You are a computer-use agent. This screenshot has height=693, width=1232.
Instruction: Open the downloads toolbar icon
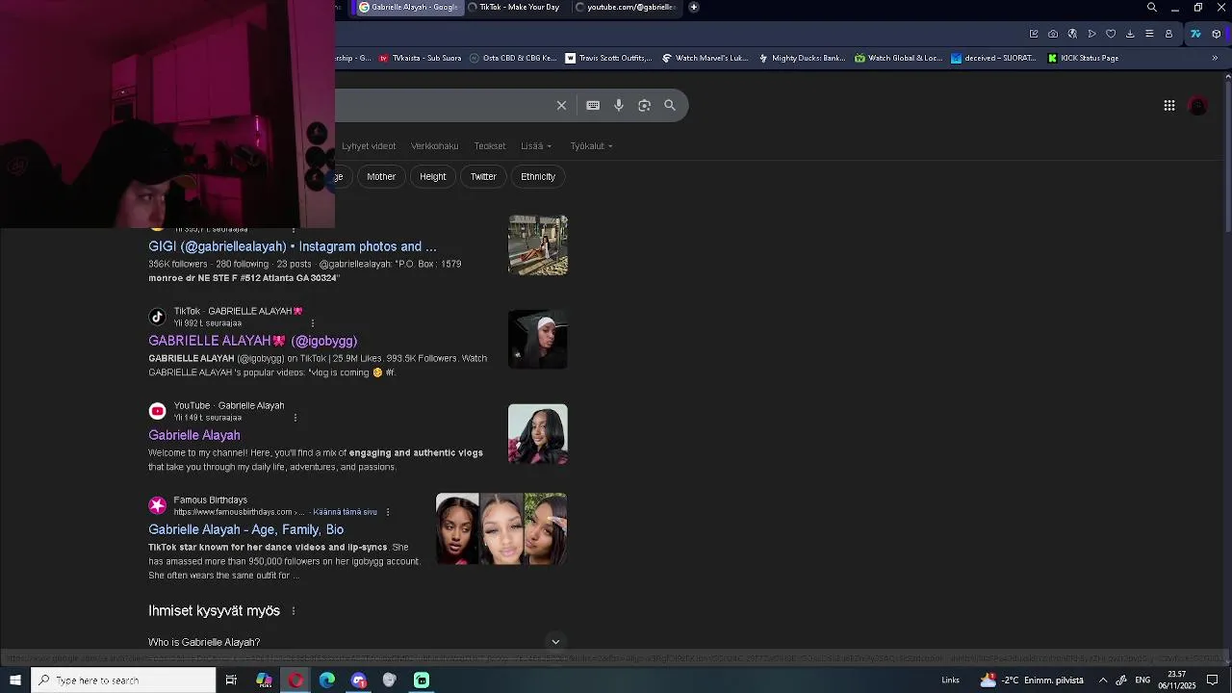coord(1130,34)
